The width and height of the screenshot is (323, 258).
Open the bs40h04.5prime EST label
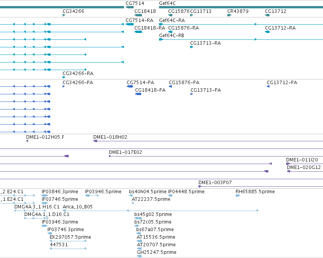(x=148, y=192)
